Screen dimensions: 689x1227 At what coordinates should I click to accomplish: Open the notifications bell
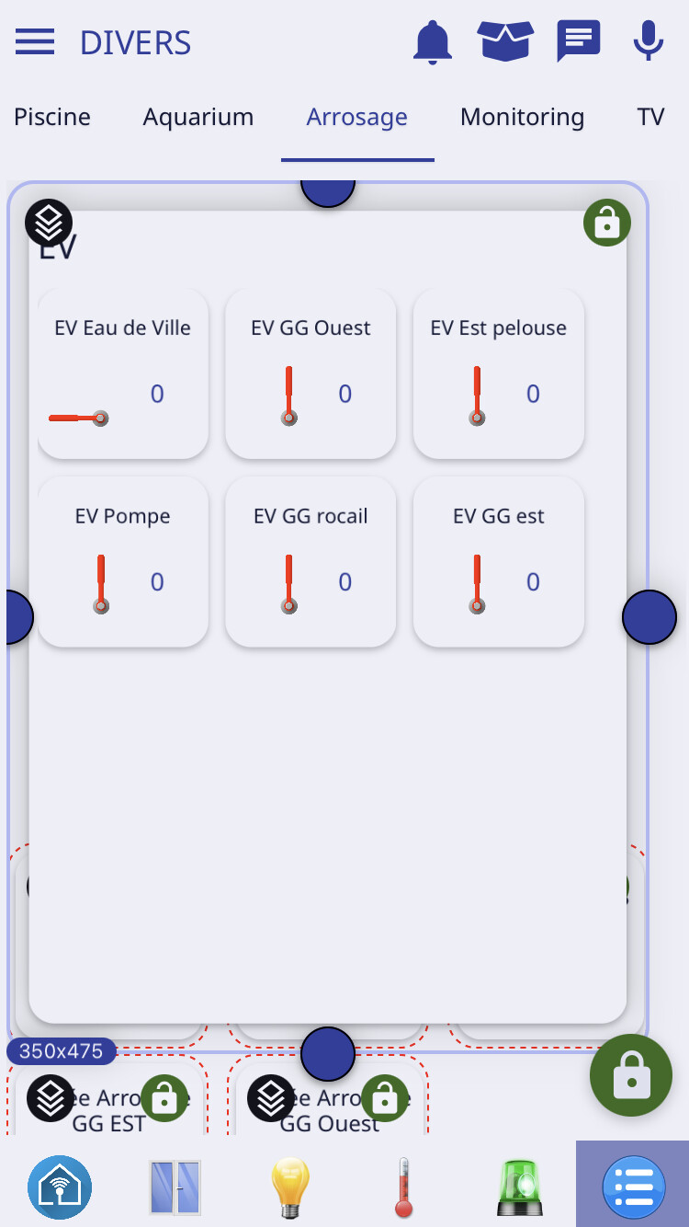click(x=433, y=42)
